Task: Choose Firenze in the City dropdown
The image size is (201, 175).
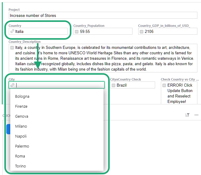Action: click(21, 107)
